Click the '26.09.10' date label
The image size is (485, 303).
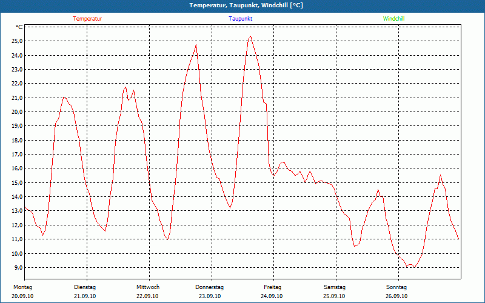(x=396, y=296)
